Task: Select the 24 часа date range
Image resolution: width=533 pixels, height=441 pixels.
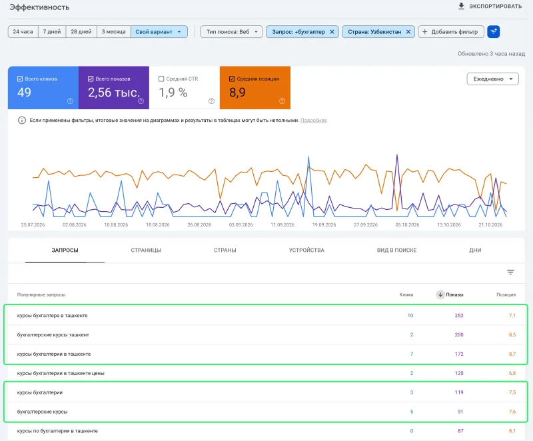Action: [23, 31]
